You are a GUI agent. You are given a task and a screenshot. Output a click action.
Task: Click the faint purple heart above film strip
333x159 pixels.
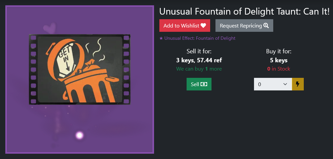click(x=50, y=28)
